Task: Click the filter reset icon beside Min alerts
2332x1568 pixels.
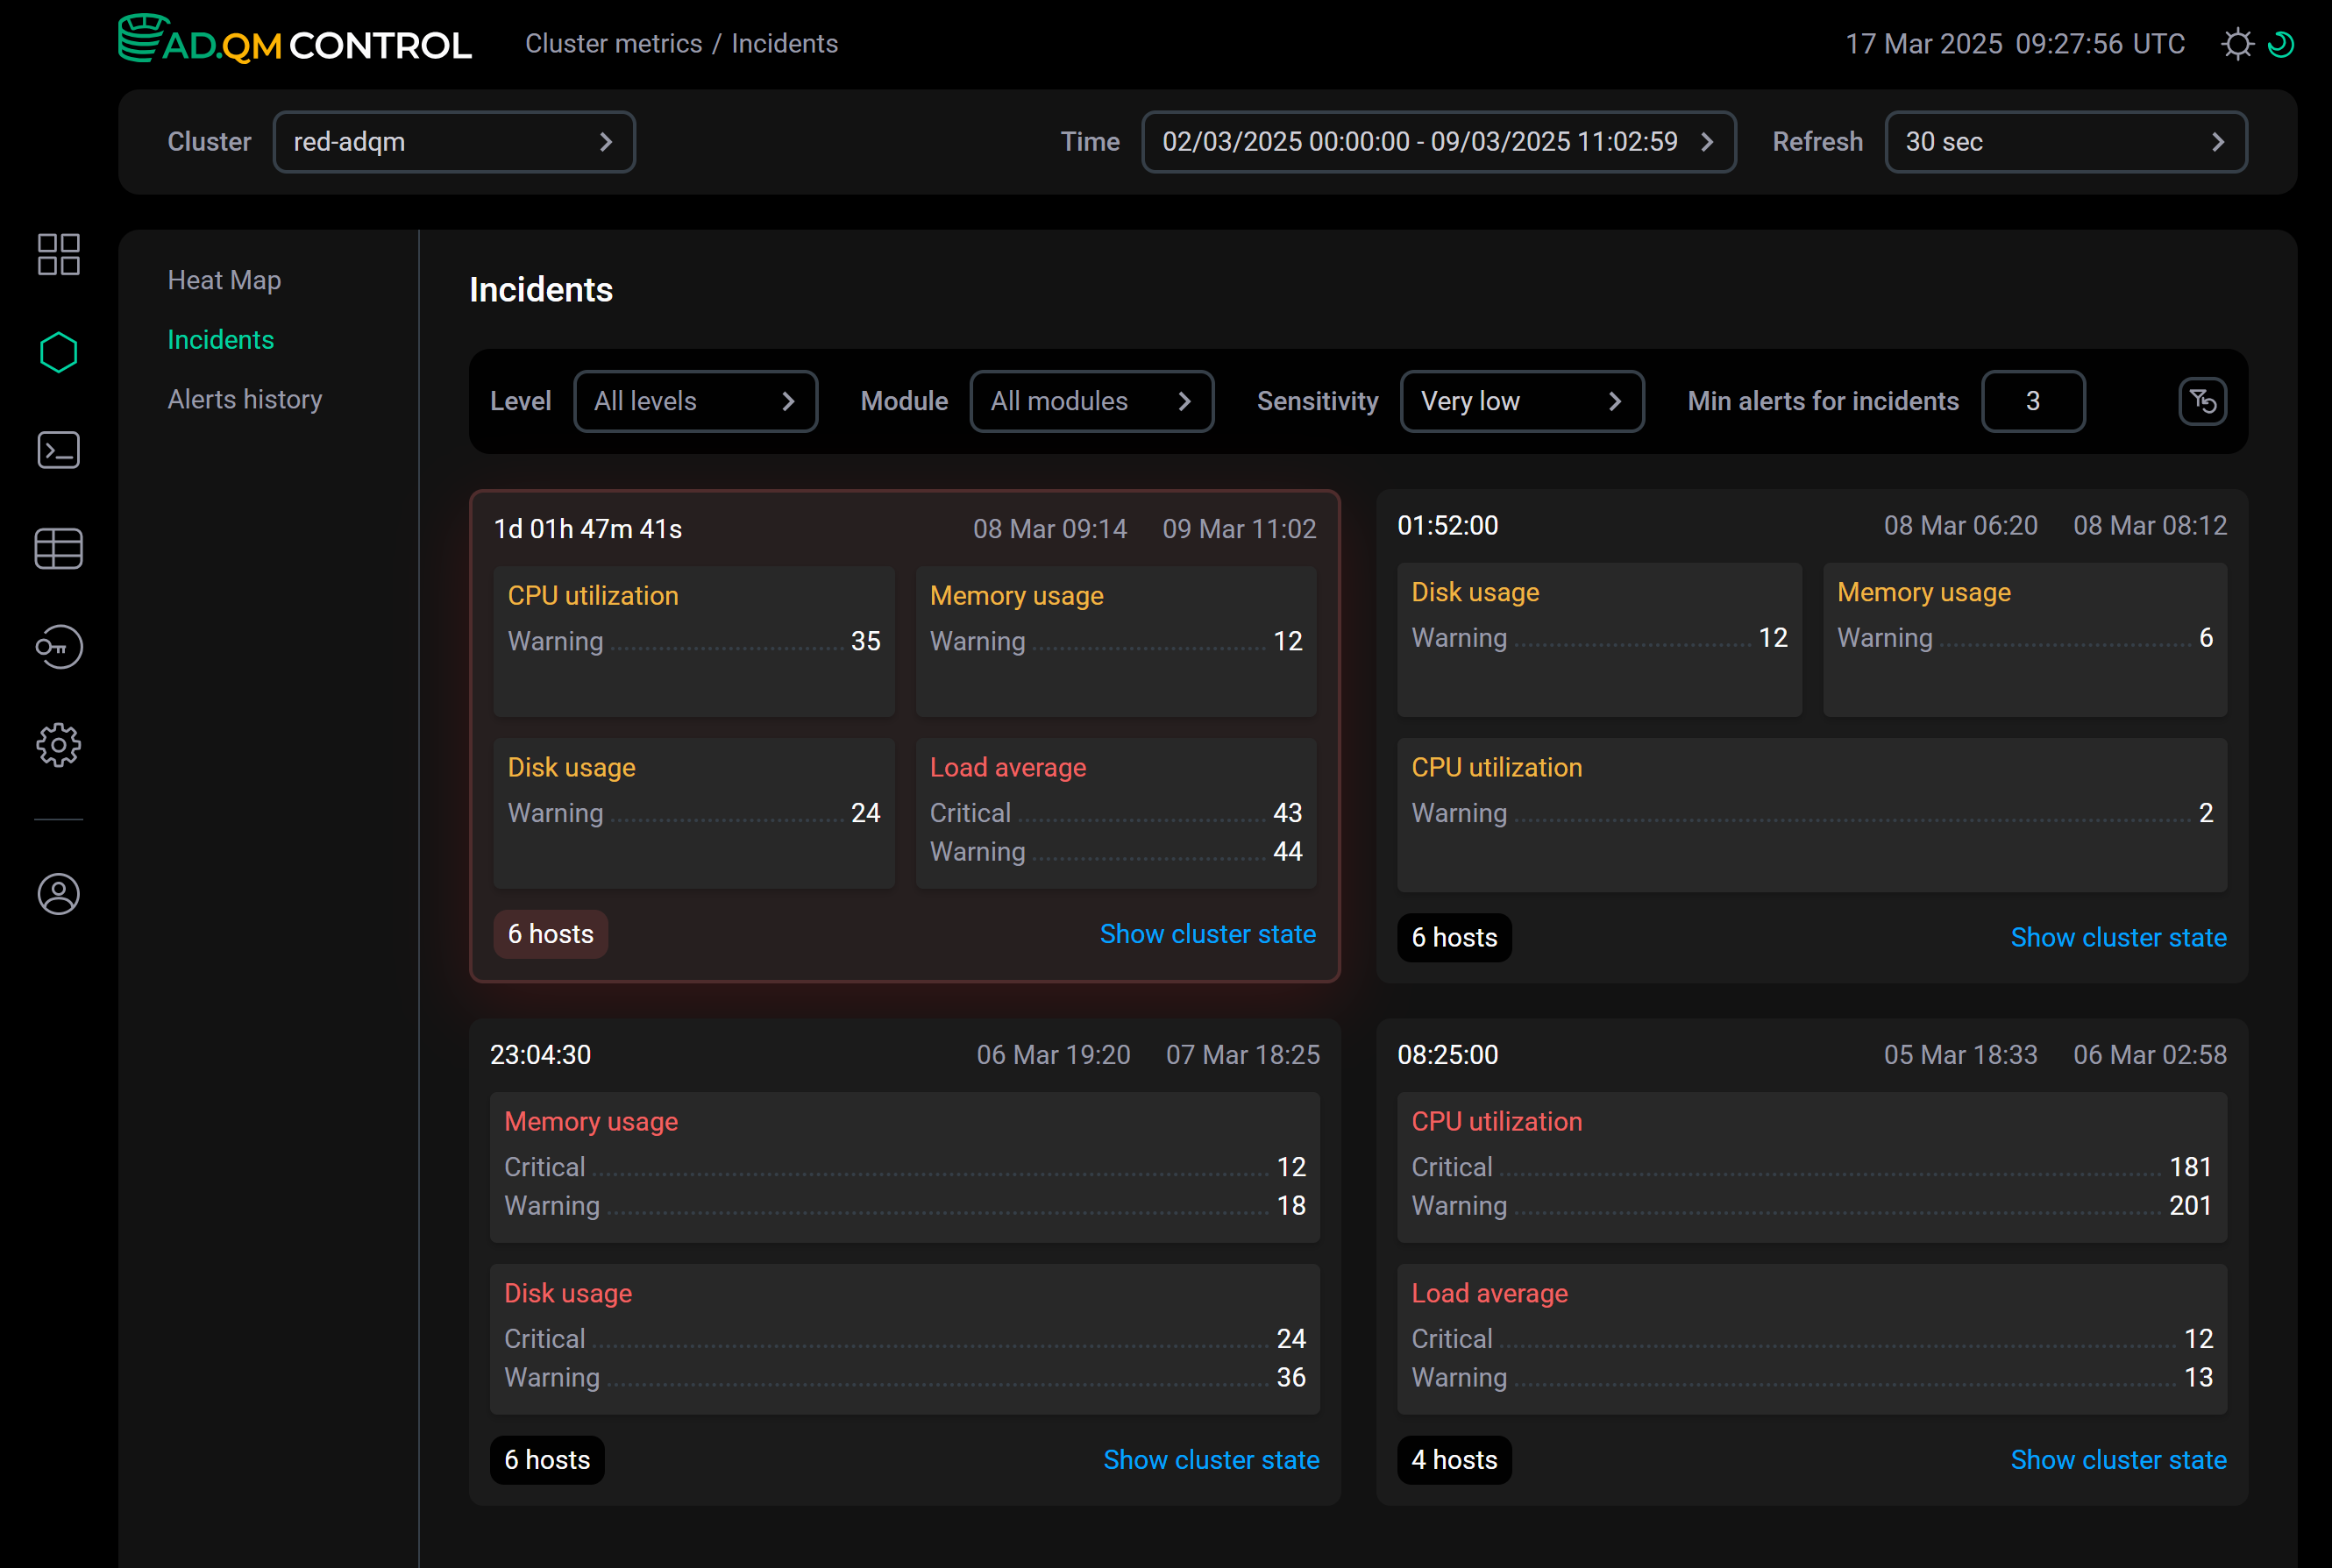Action: (x=2203, y=401)
